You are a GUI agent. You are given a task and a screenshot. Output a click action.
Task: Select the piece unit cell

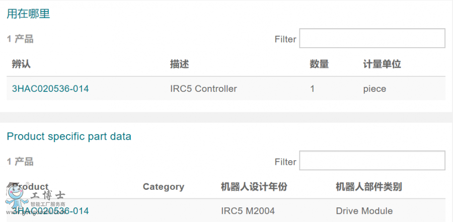click(374, 89)
